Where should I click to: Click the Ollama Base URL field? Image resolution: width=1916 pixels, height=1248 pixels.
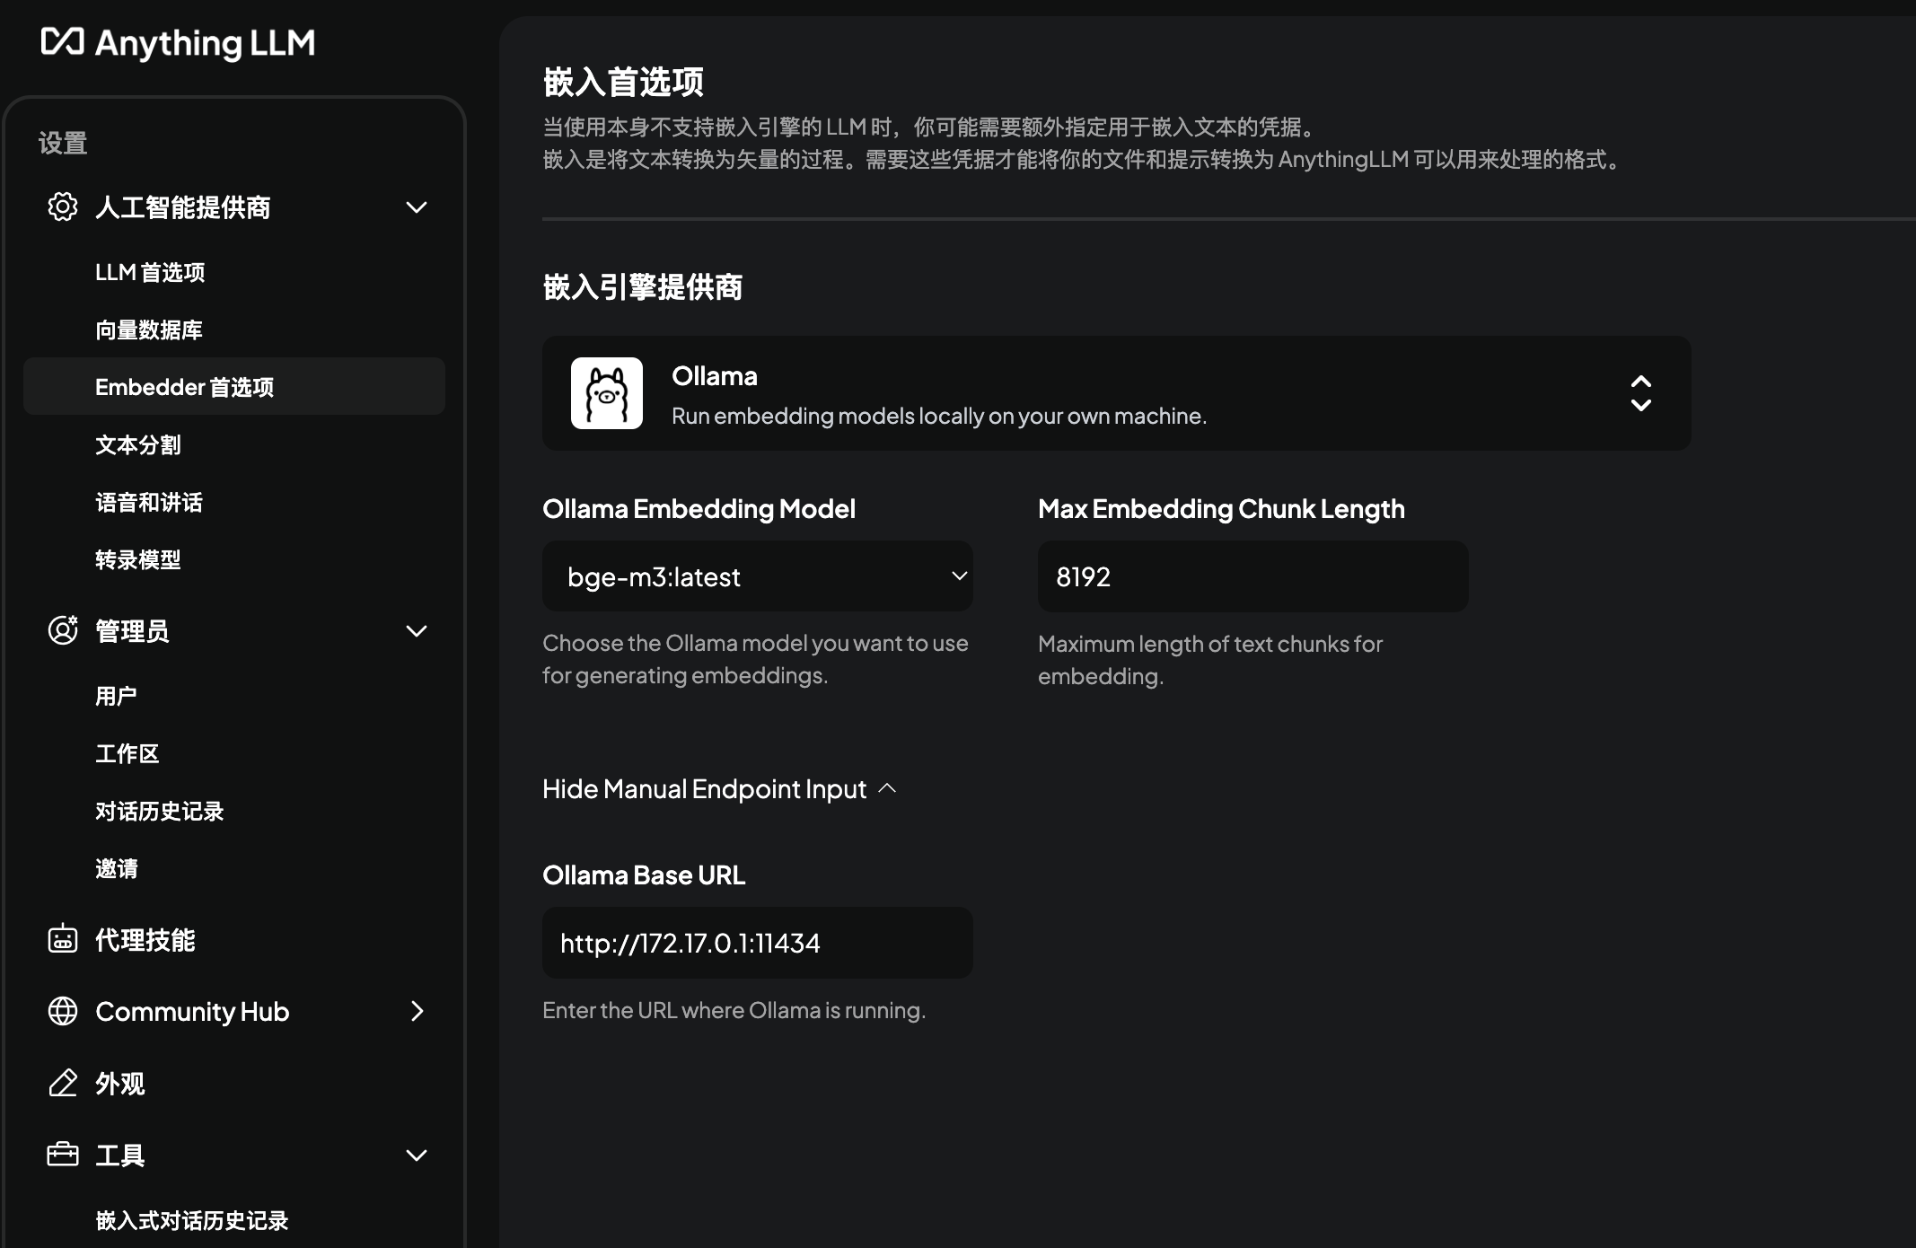(757, 942)
